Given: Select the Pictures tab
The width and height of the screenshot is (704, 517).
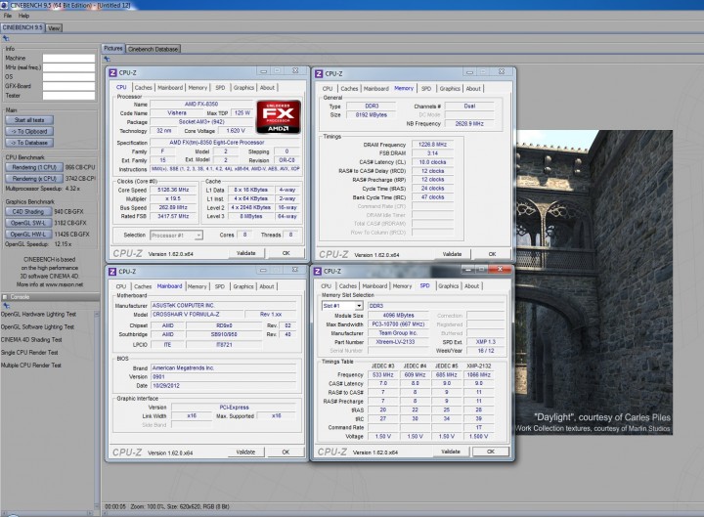Looking at the screenshot, I should (x=113, y=49).
